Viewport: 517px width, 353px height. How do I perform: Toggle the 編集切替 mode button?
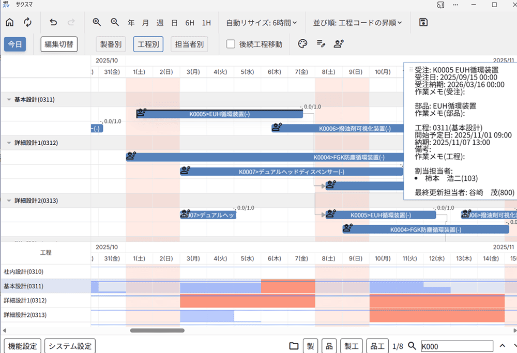coord(58,44)
